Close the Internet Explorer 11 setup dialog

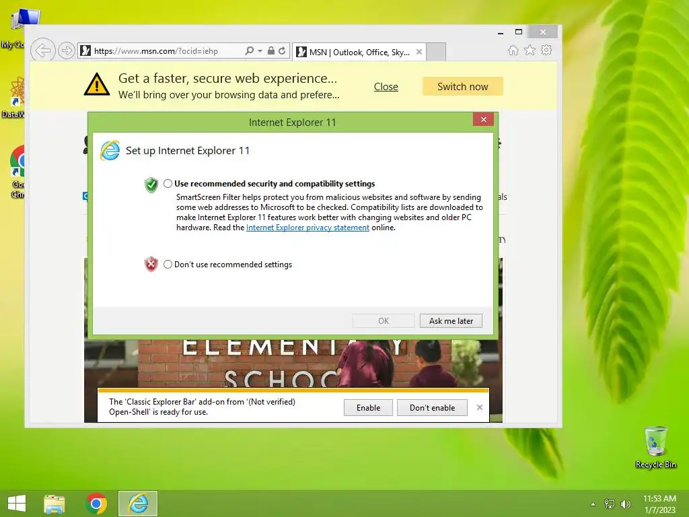point(483,120)
